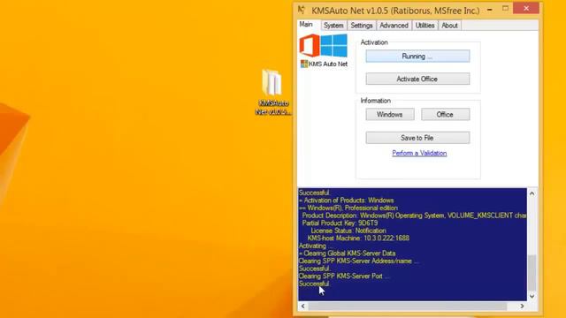This screenshot has width=566, height=318.
Task: Click the log scroll right arrow
Action: (x=522, y=307)
